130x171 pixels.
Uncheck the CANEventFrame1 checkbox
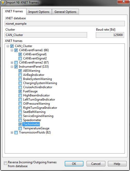pyautogui.click(x=16, y=50)
